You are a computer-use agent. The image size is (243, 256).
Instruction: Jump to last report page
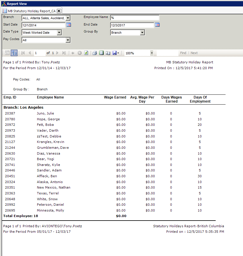(x=64, y=53)
